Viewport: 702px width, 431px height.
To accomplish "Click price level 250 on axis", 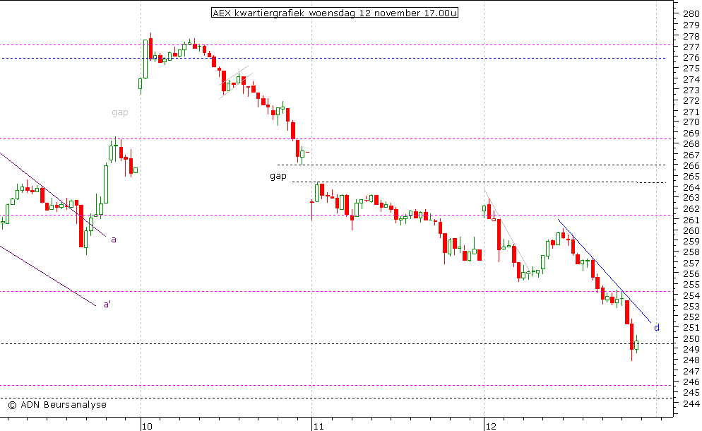I will (691, 338).
